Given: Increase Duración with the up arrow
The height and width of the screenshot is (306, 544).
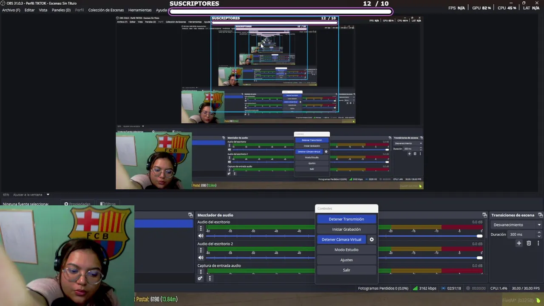Looking at the screenshot, I should pyautogui.click(x=539, y=232).
